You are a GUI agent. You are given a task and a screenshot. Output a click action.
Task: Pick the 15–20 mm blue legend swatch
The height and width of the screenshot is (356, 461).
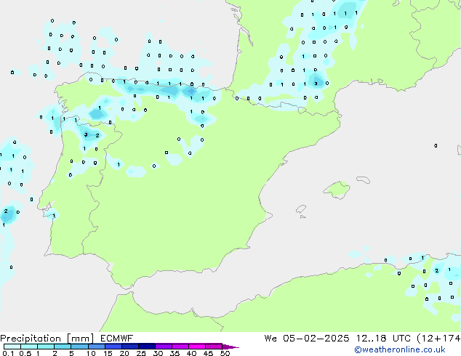coord(113,347)
